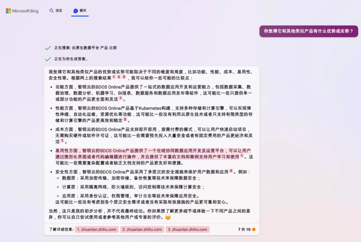
Task: Open citation 1 in the 功能方面 bullet
Action: pyautogui.click(x=121, y=98)
